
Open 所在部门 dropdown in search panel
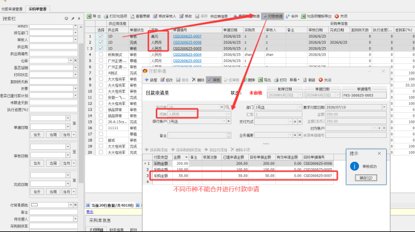point(75,33)
